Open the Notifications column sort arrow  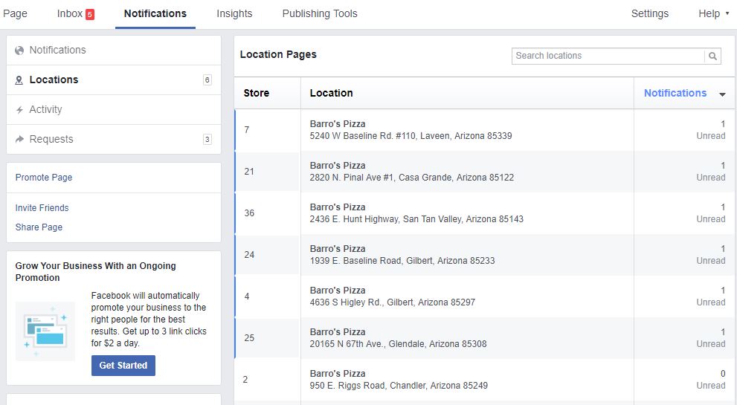[x=722, y=94]
